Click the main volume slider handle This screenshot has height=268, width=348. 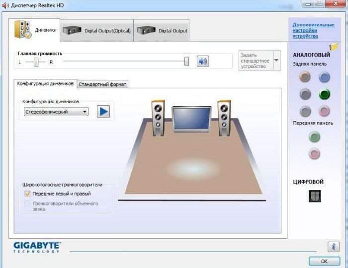coord(186,62)
